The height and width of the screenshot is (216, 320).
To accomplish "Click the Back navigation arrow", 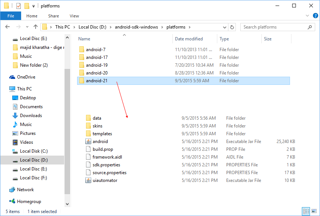I will [7, 27].
